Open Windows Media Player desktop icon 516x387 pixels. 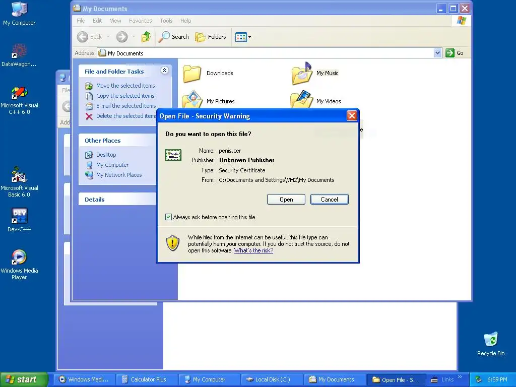(x=19, y=265)
